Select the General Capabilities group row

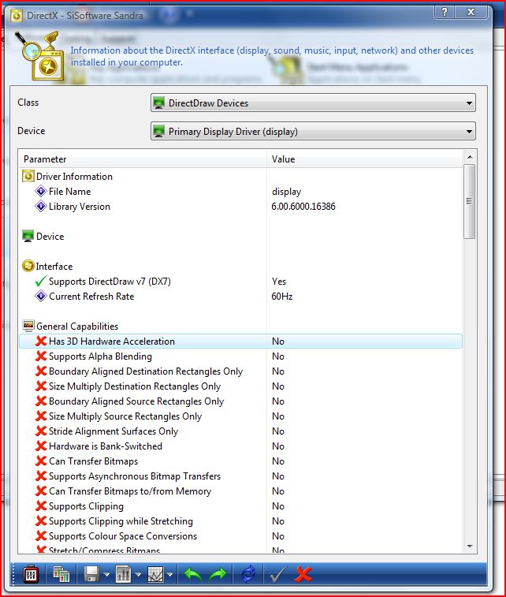click(x=241, y=326)
